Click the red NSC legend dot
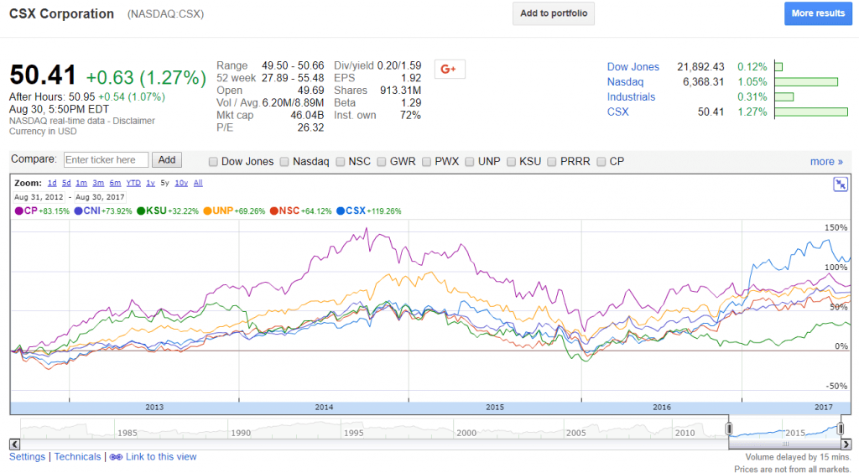The image size is (859, 473). (x=274, y=211)
